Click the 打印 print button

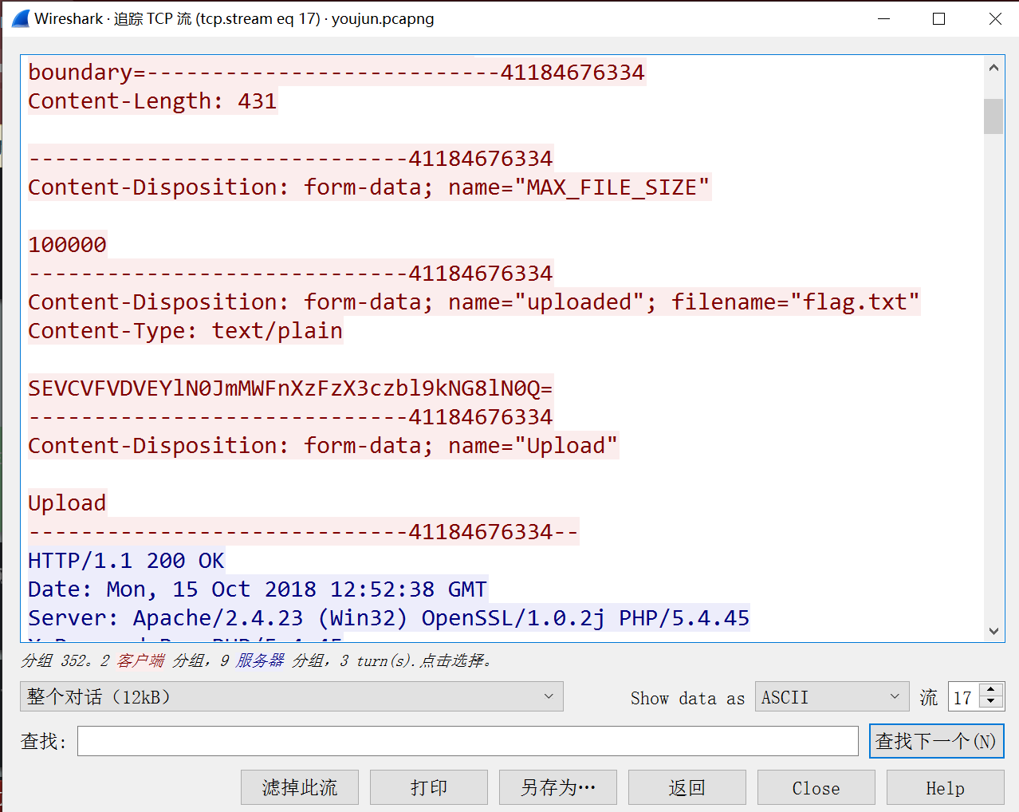pyautogui.click(x=429, y=787)
